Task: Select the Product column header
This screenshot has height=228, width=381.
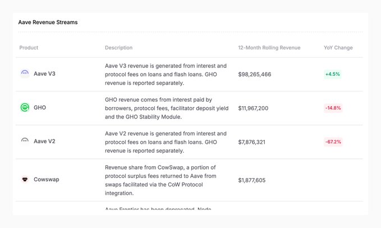Action: [x=29, y=48]
